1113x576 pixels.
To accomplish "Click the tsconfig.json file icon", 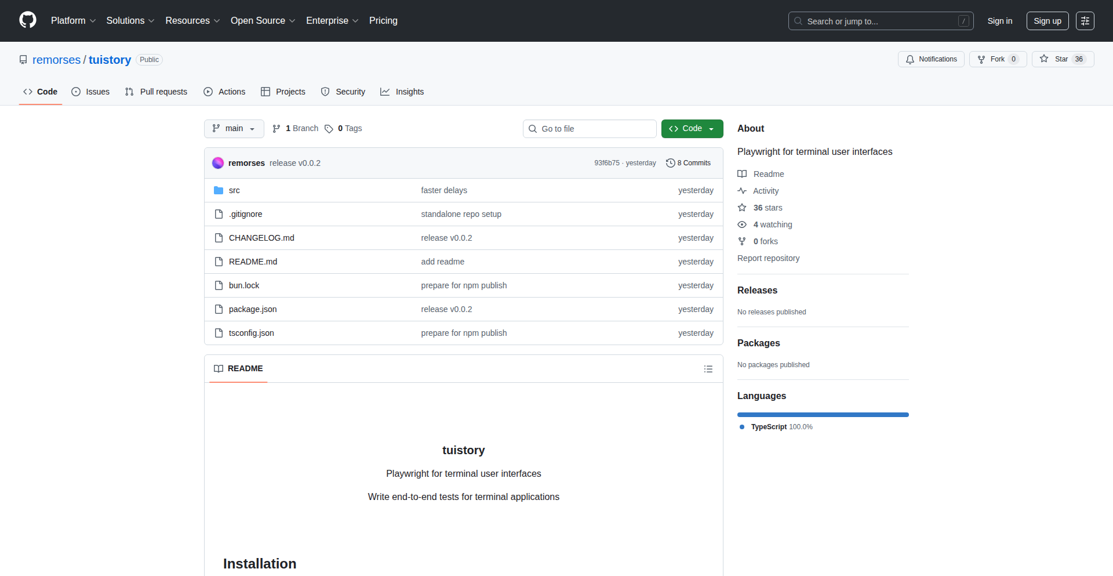I will (219, 333).
